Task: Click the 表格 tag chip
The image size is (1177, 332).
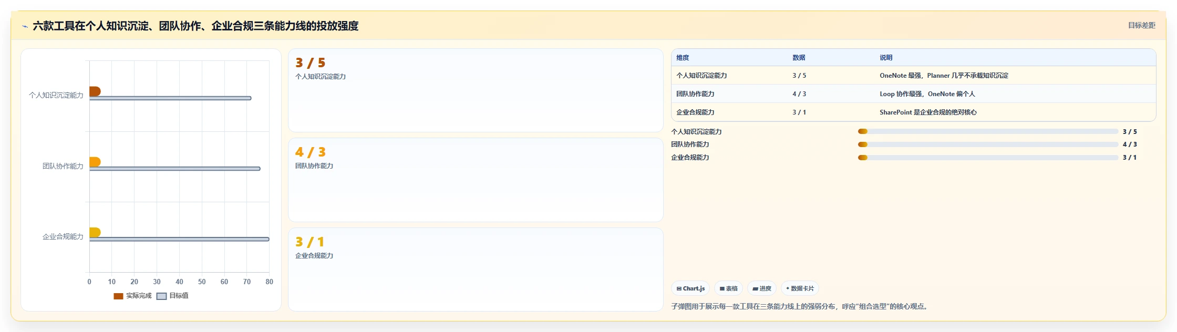Action: tap(728, 288)
